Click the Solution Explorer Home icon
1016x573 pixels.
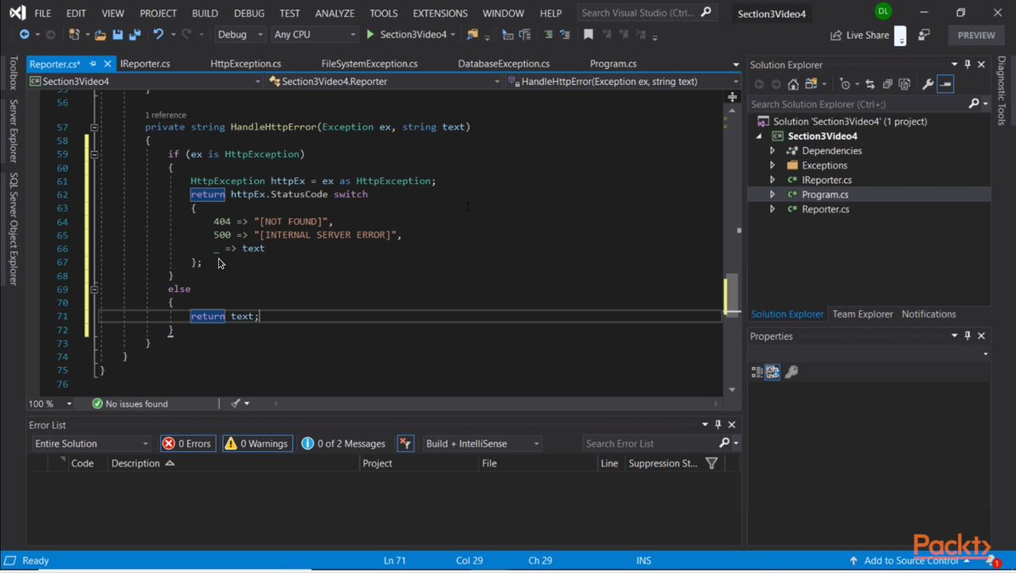(793, 84)
